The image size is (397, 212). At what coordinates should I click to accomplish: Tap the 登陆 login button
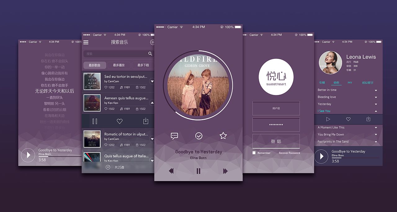tap(276, 141)
